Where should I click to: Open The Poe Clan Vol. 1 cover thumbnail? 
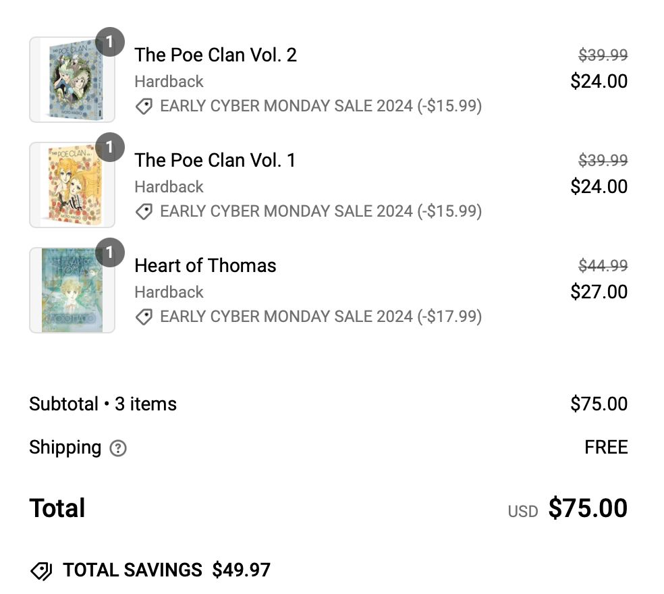(x=72, y=185)
